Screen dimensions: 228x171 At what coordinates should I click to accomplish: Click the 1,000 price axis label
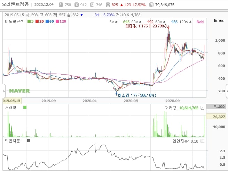220,41
